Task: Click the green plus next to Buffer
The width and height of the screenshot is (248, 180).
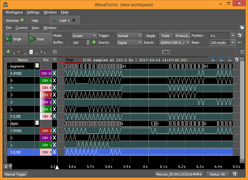Action: click(x=94, y=43)
